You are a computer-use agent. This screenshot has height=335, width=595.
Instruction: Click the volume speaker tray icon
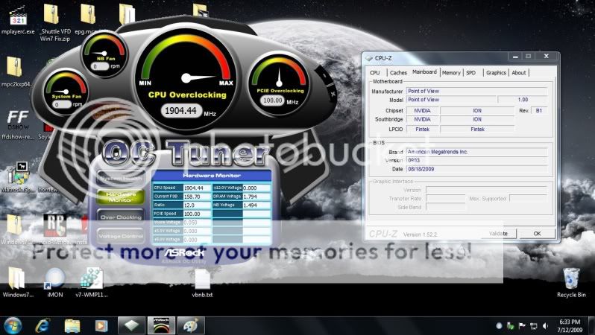(545, 326)
